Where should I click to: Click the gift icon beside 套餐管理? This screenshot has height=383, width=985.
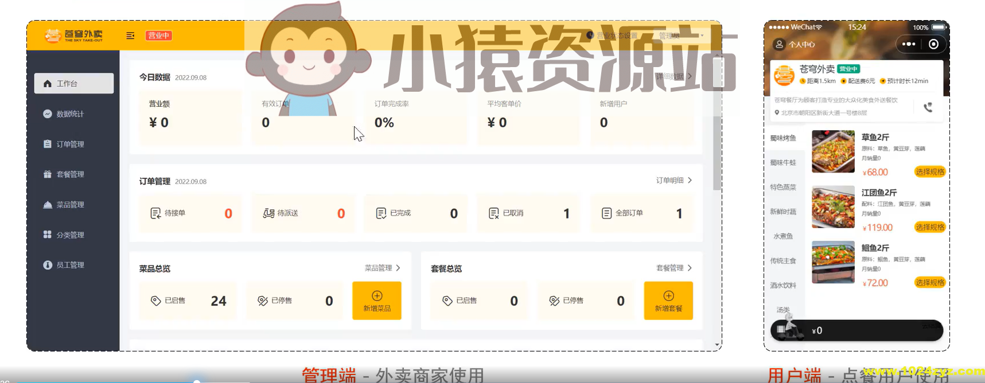coord(48,174)
